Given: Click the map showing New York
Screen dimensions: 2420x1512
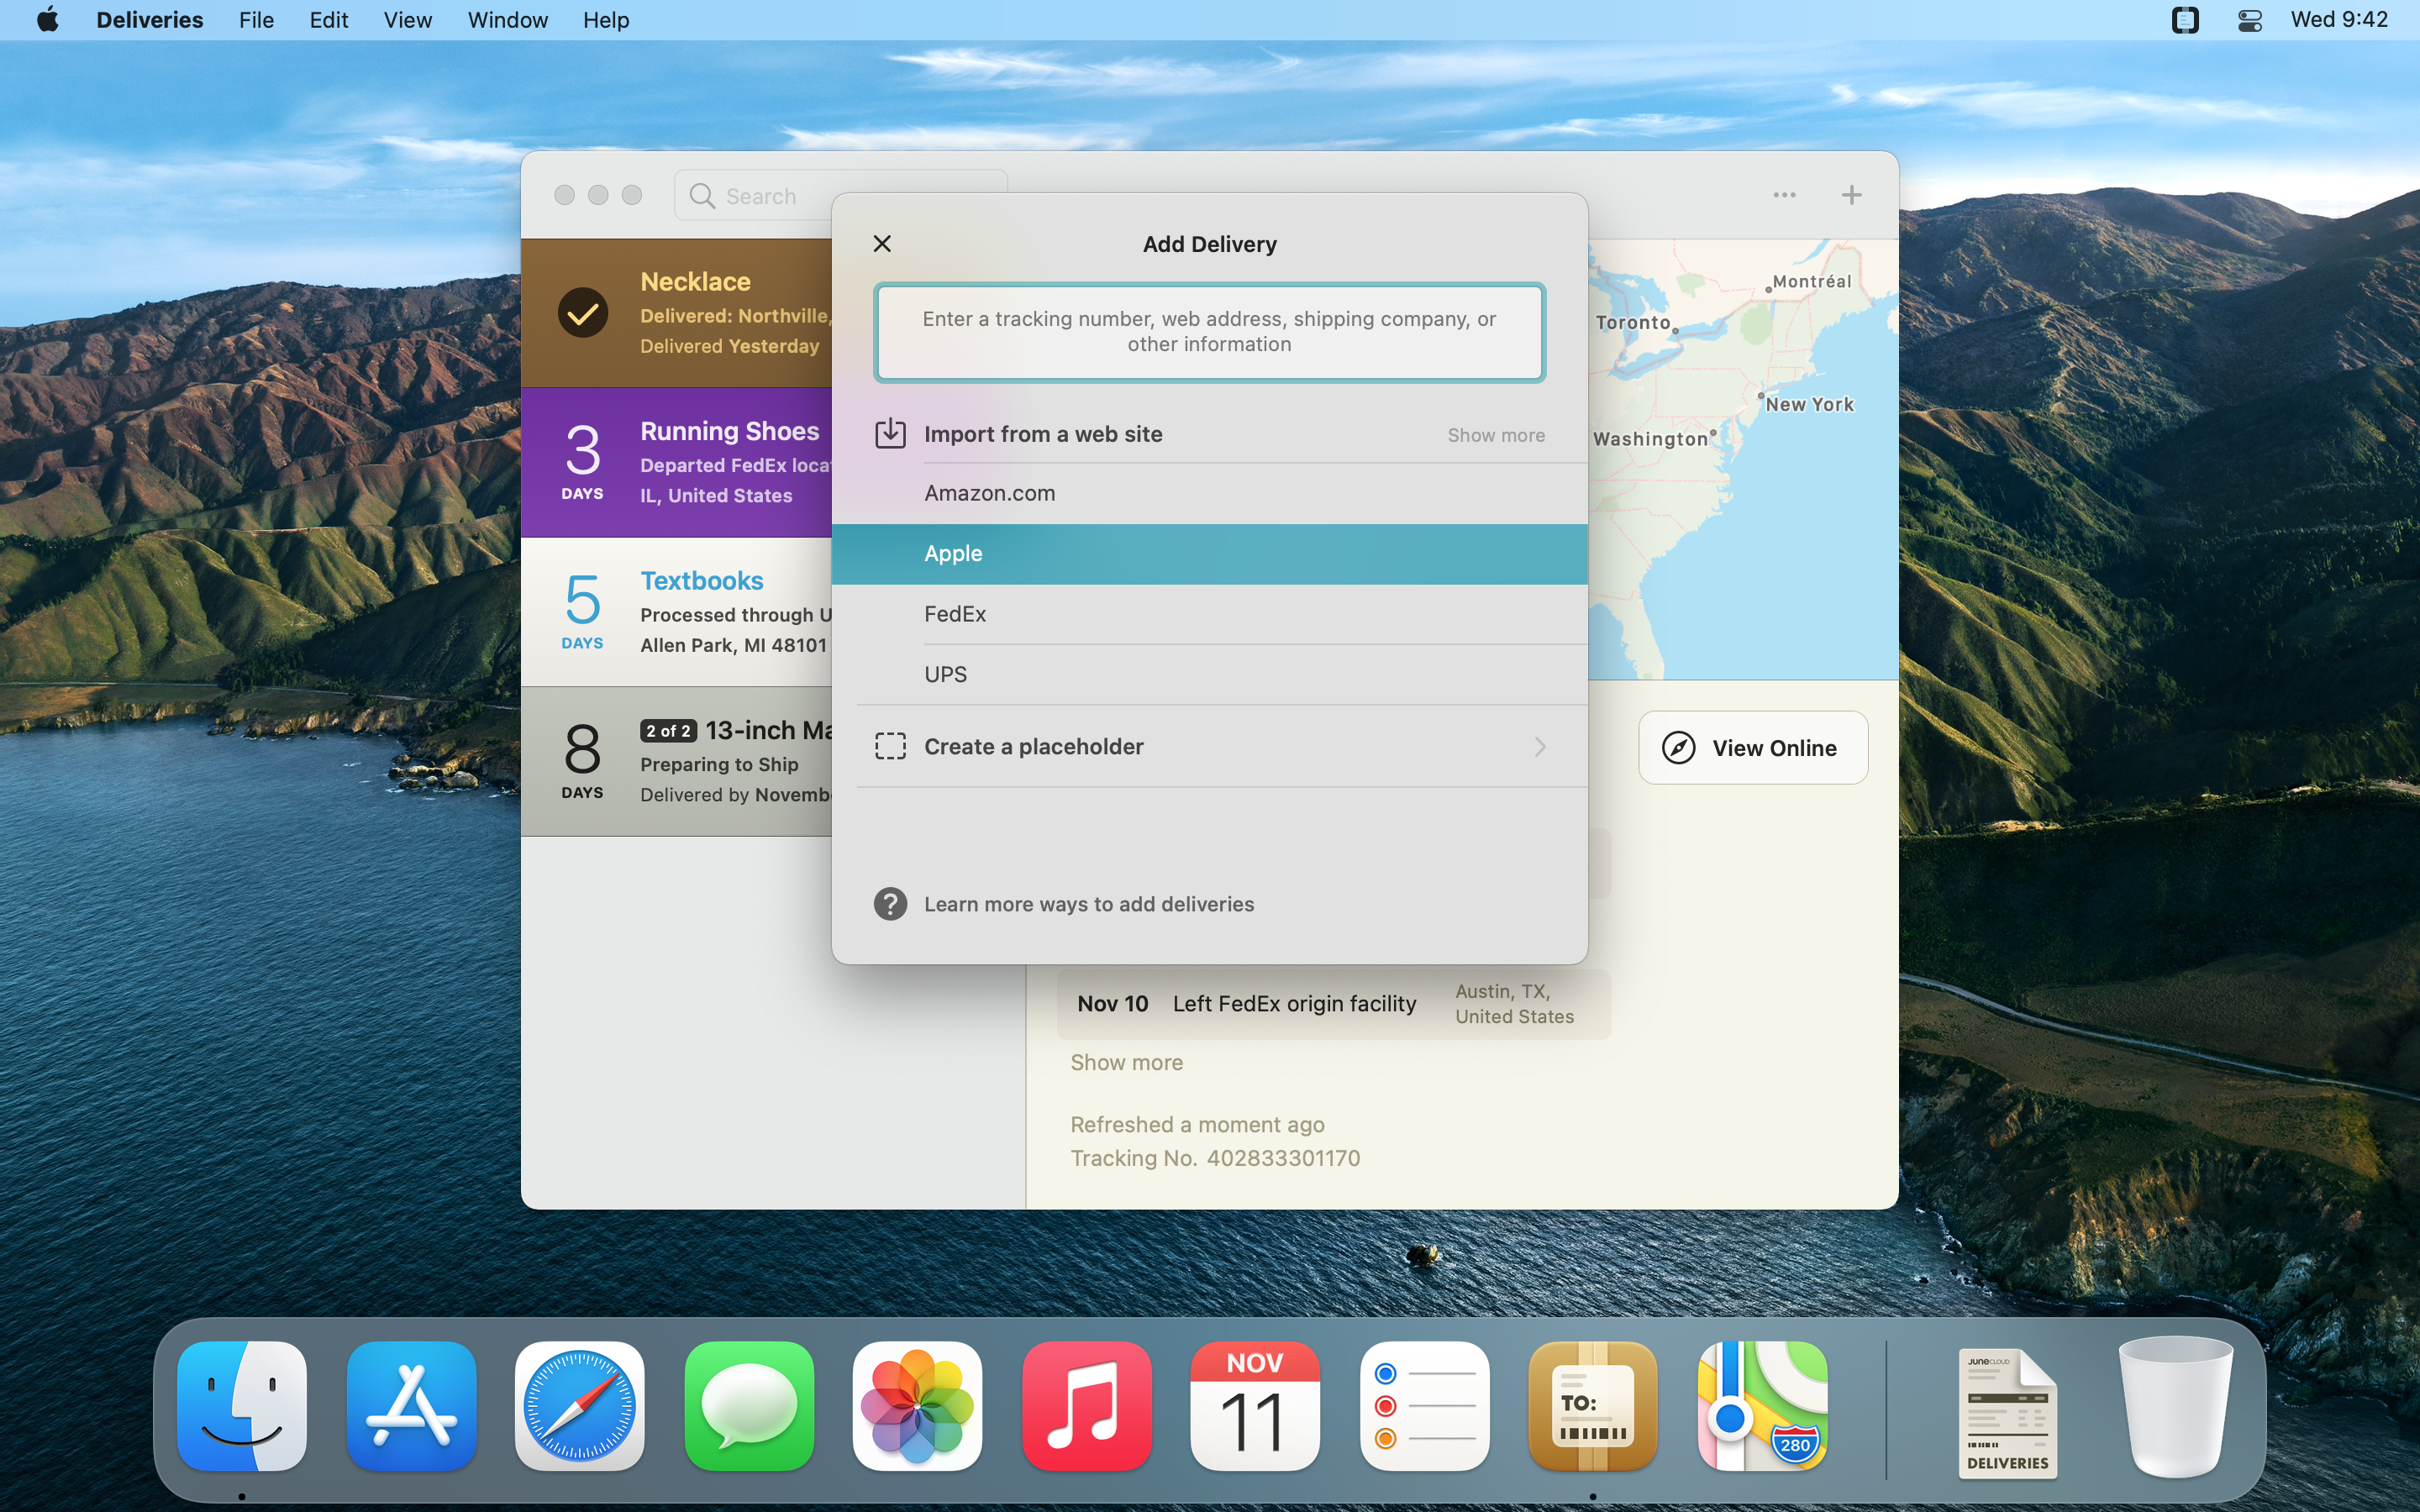Looking at the screenshot, I should [1742, 459].
